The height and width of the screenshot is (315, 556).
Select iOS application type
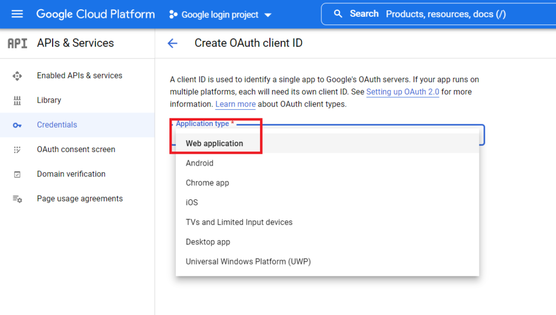click(192, 202)
